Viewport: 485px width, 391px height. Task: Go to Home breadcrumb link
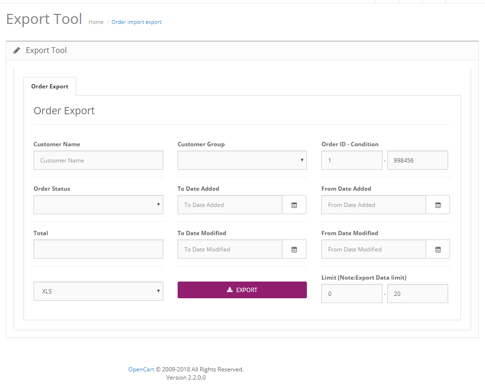(x=96, y=22)
